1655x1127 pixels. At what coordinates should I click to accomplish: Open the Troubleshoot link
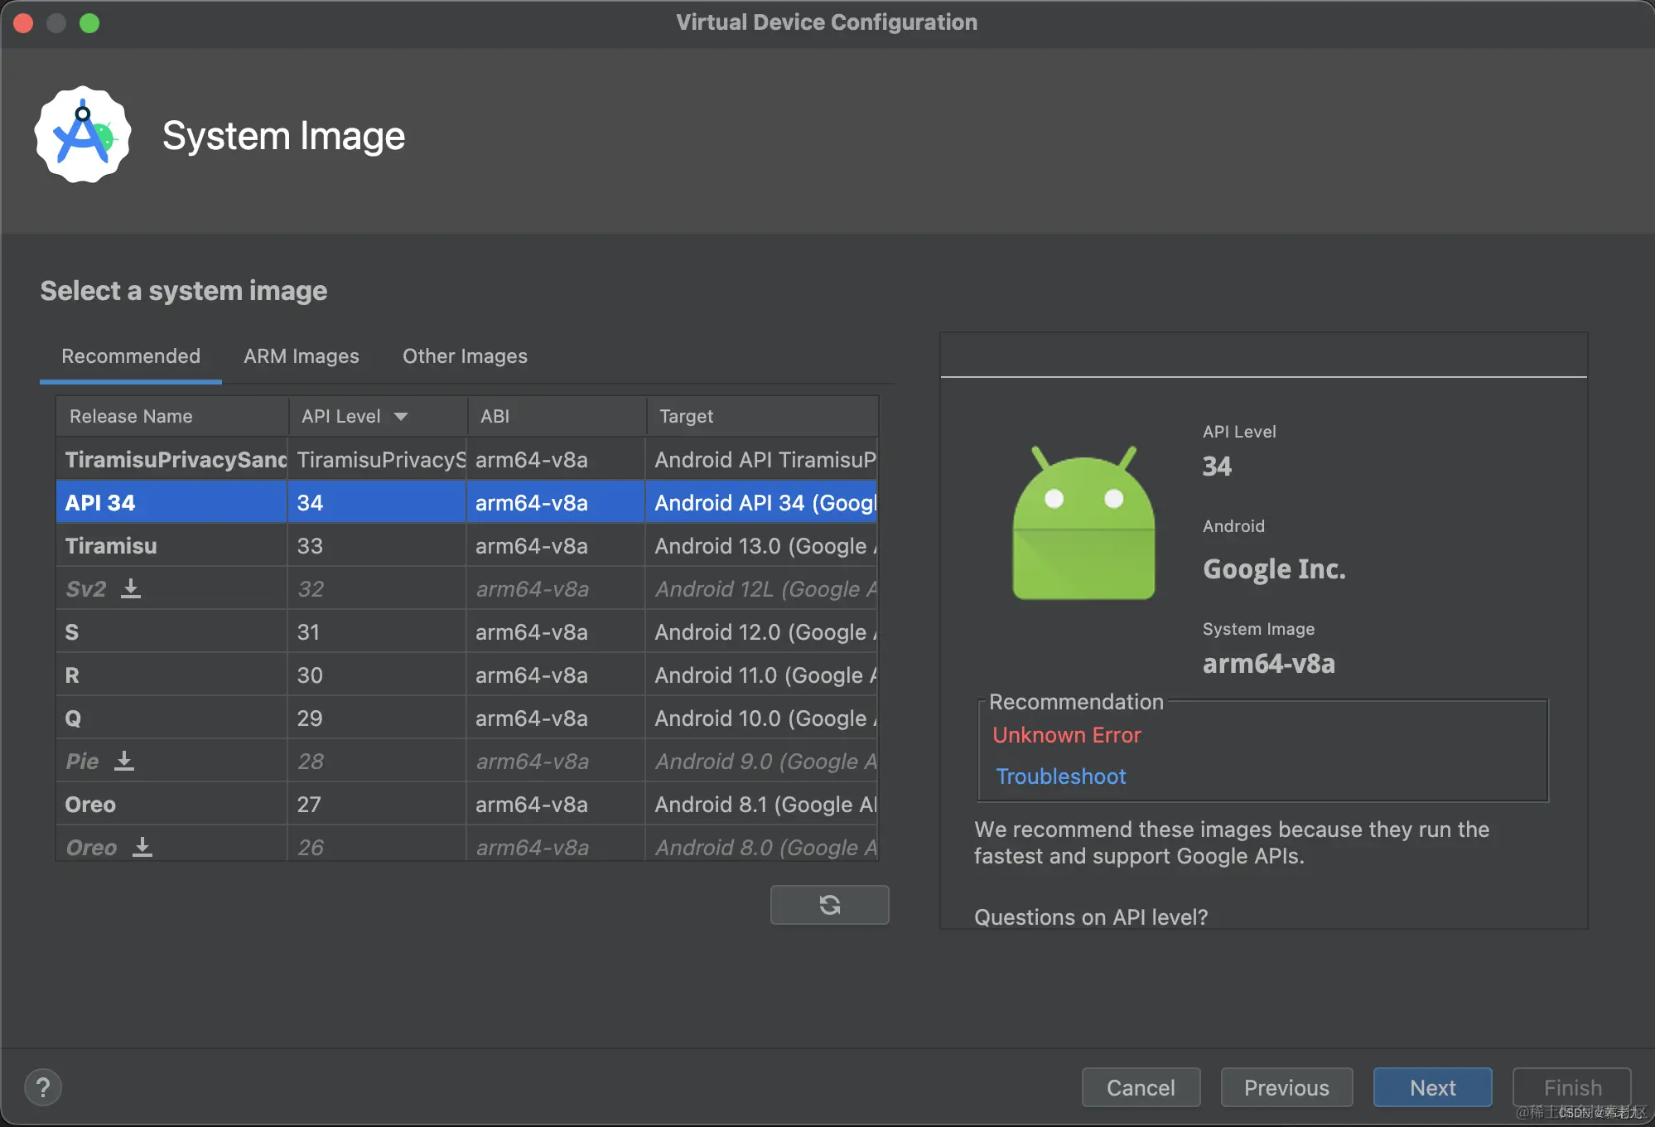(x=1060, y=776)
